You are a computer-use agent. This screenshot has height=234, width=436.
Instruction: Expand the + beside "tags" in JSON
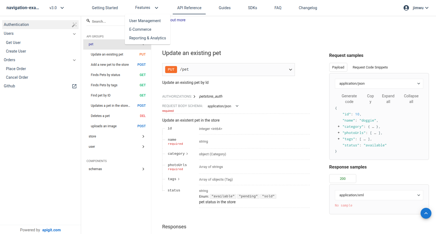(338, 139)
